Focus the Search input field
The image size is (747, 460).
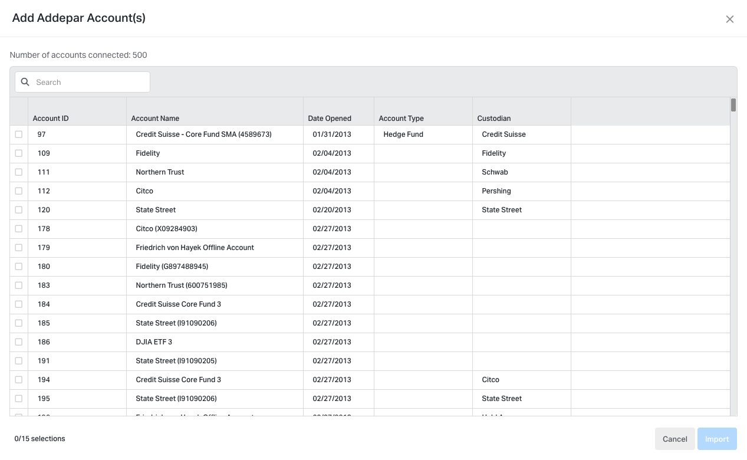pyautogui.click(x=88, y=82)
